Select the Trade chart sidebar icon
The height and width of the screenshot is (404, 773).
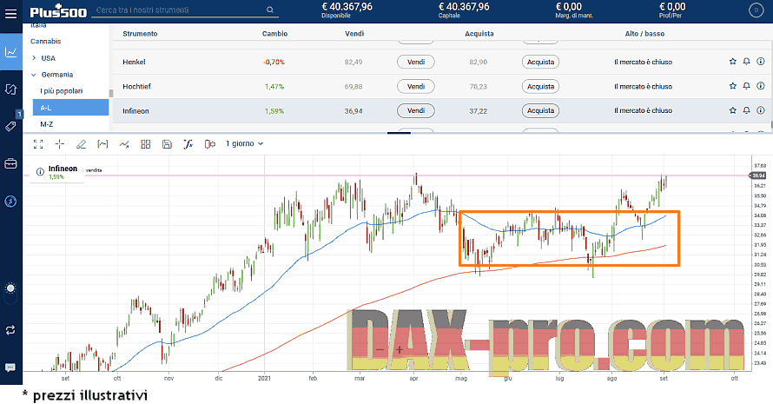10,52
